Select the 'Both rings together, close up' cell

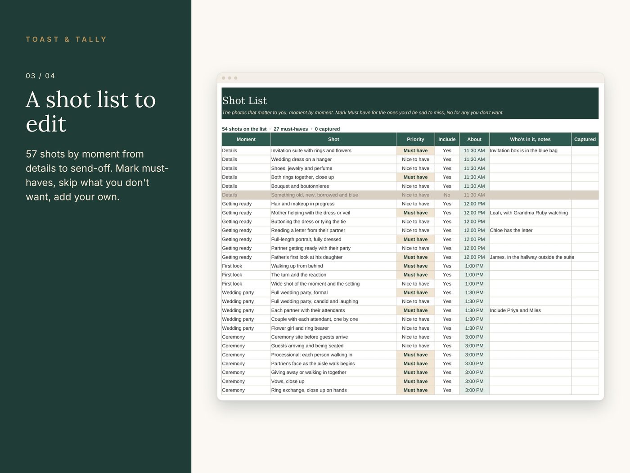click(333, 177)
